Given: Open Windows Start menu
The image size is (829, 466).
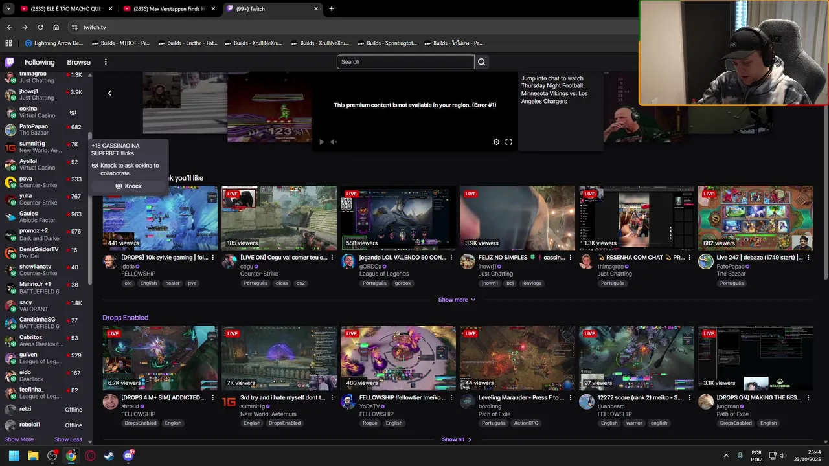Looking at the screenshot, I should click(14, 456).
